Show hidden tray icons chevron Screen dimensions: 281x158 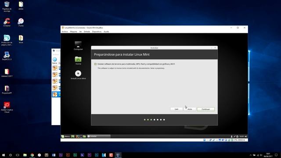pyautogui.click(x=251, y=155)
